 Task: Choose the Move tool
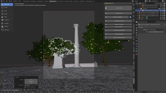7,11
